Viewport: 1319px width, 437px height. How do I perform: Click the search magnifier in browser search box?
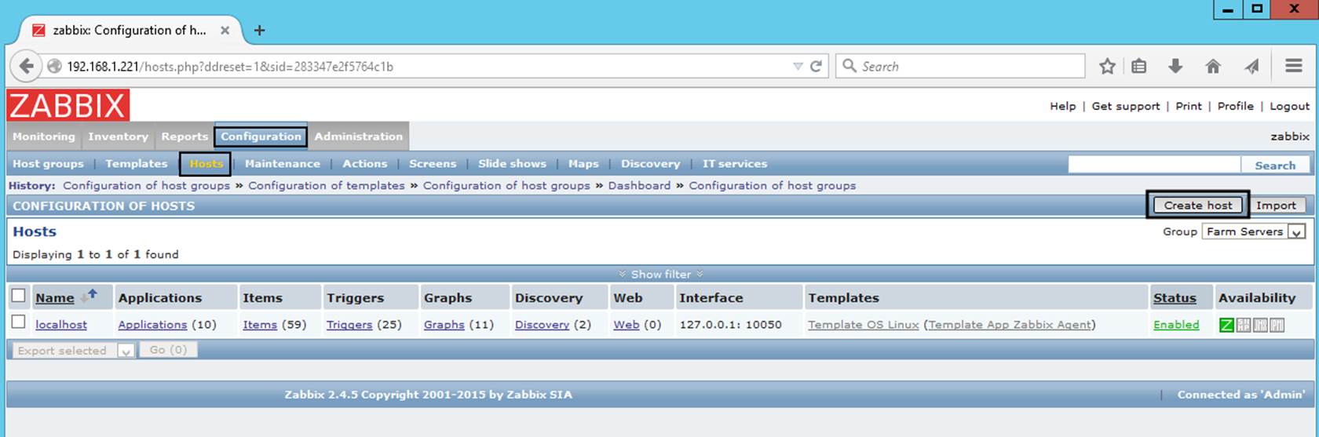(849, 66)
